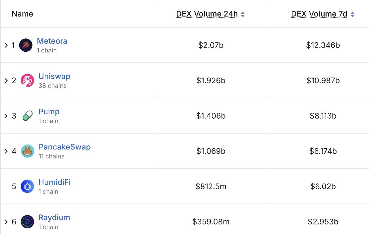Click the HumidiFi blue logo

click(x=28, y=186)
